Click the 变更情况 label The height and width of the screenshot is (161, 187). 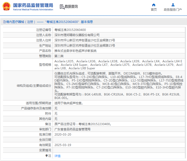tap(45, 150)
